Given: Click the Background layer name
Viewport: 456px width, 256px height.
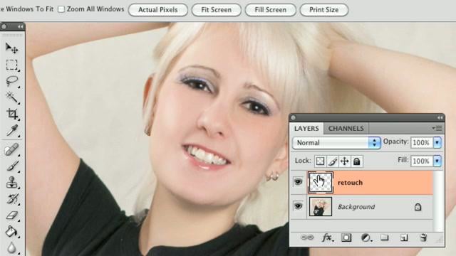Looking at the screenshot, I should click(356, 207).
